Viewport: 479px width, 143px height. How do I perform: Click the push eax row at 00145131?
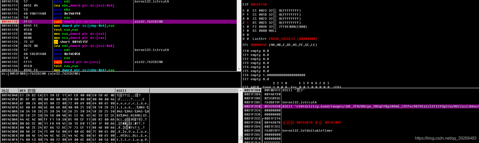coord(118,58)
